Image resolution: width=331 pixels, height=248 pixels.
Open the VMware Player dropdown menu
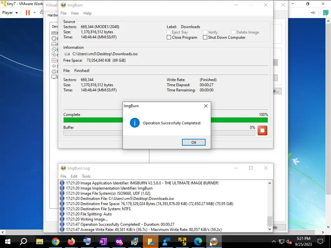pos(10,13)
